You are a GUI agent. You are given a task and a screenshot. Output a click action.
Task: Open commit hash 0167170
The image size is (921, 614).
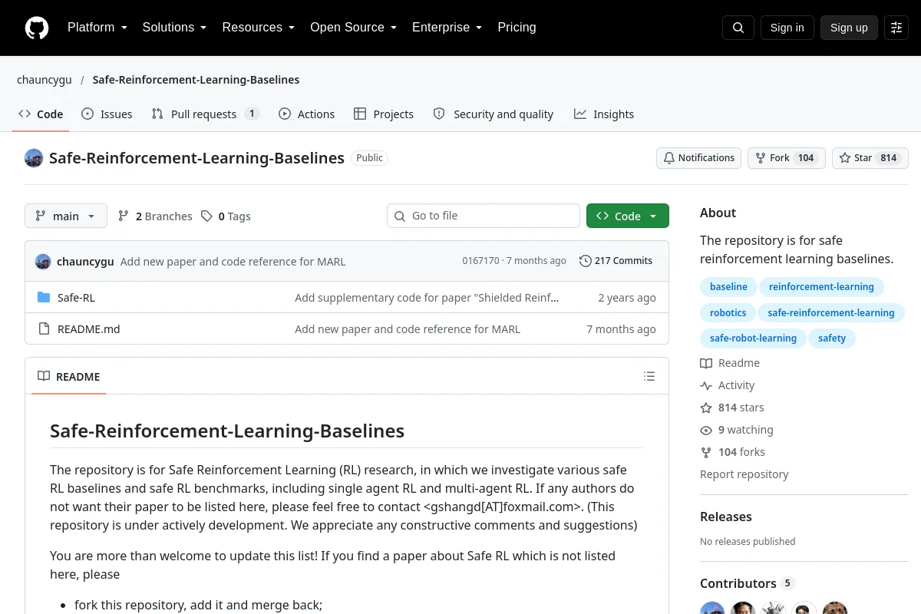pyautogui.click(x=480, y=261)
